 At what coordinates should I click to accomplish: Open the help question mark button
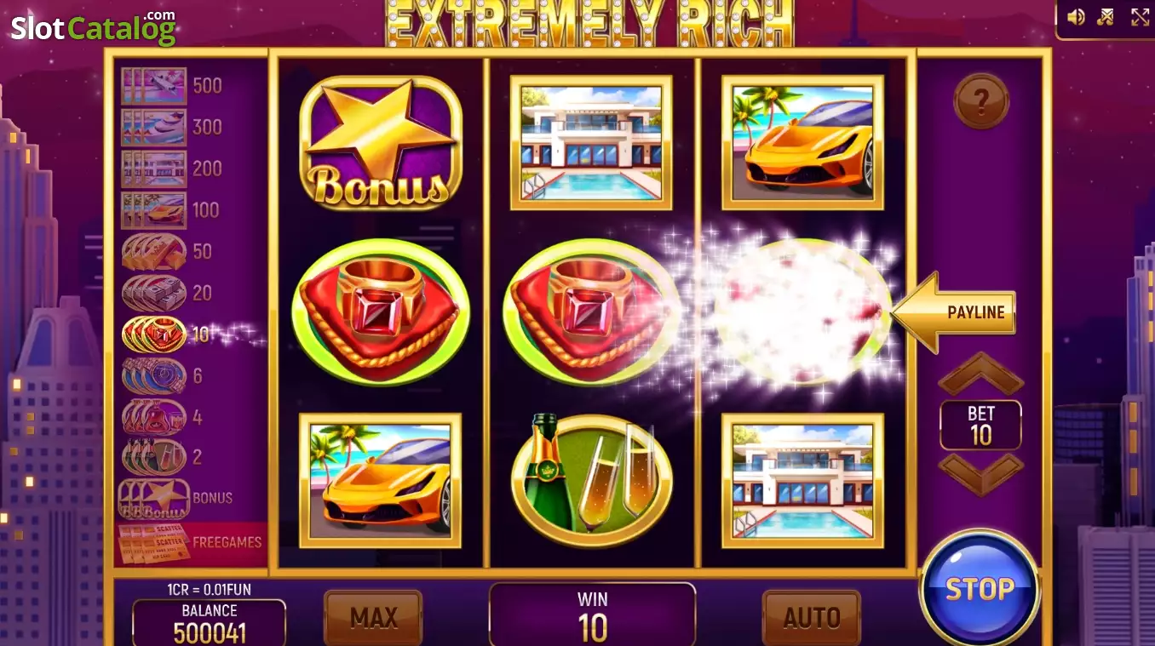click(x=981, y=101)
